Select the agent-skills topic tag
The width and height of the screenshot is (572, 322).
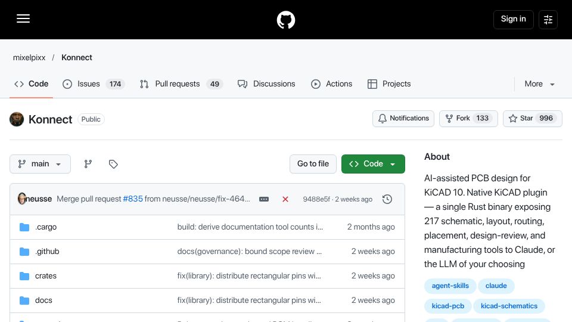tap(450, 286)
